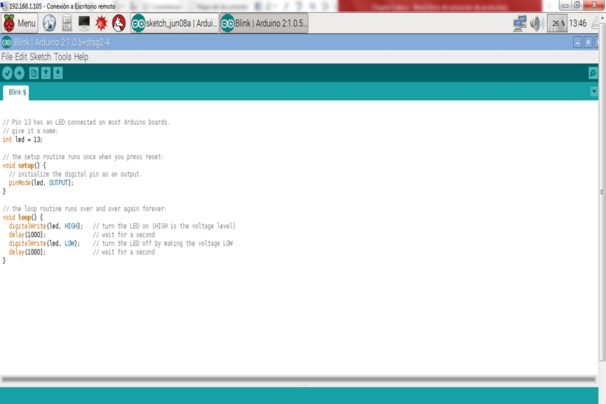The height and width of the screenshot is (404, 606).
Task: Click the comment about the setup routine
Action: [x=83, y=156]
